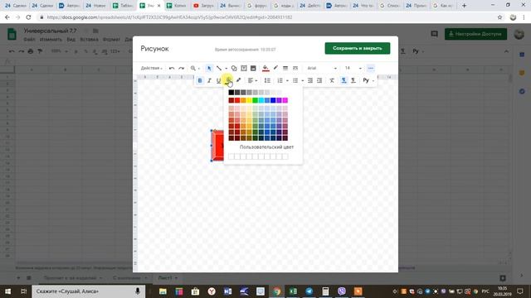Reload the browser page
This screenshot has height=298, width=531.
point(28,17)
